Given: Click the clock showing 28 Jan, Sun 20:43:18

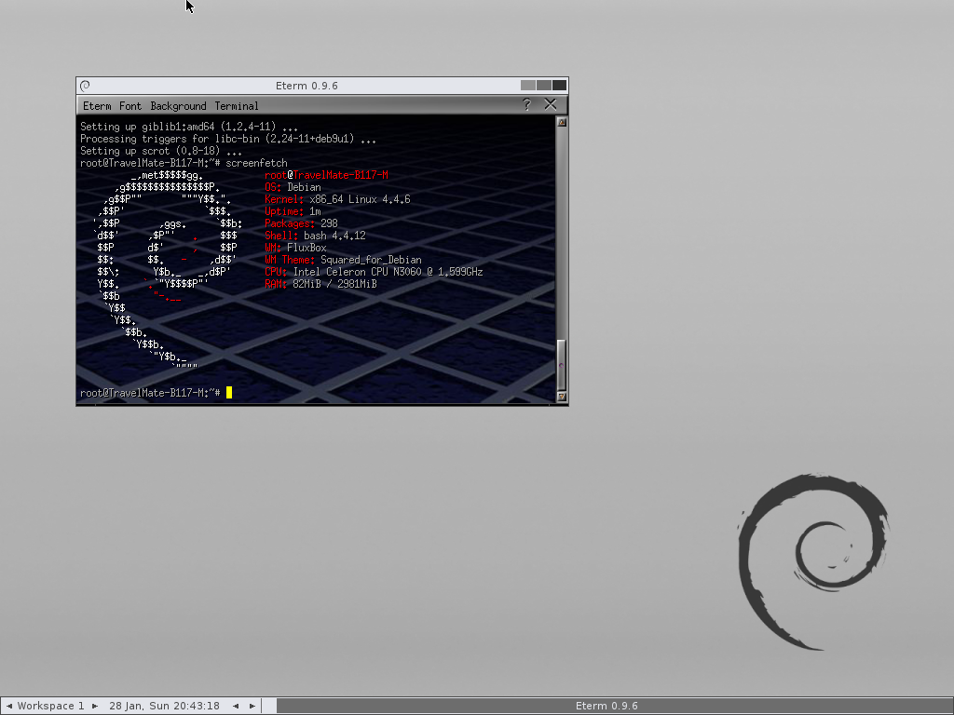Looking at the screenshot, I should 164,706.
